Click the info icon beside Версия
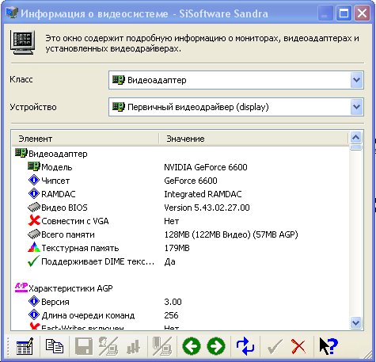 34,301
